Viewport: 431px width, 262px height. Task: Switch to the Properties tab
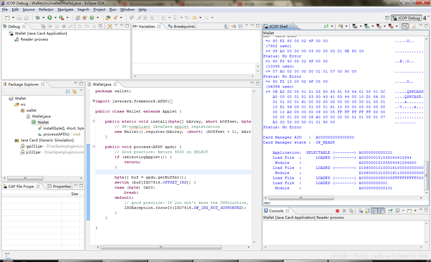[59, 186]
